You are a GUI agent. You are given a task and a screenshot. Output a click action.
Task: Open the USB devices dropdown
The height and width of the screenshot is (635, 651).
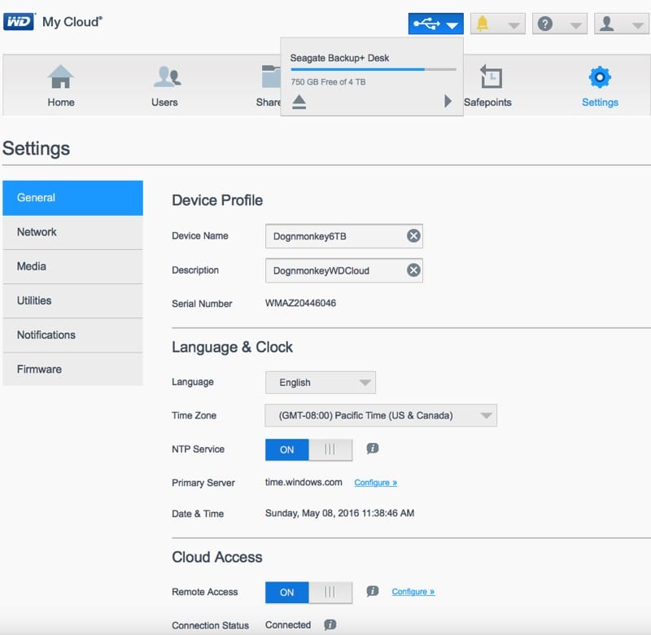point(435,24)
